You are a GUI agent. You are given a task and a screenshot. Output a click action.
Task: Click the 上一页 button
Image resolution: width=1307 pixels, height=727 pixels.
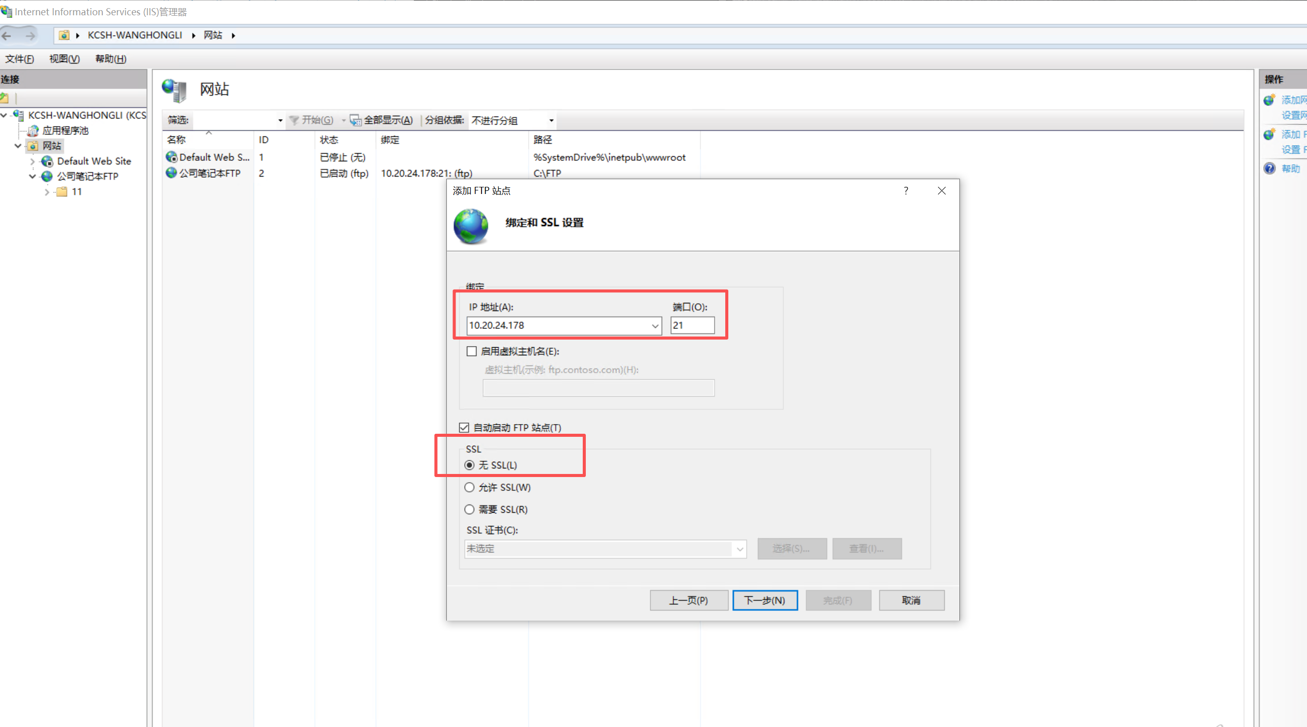[688, 600]
